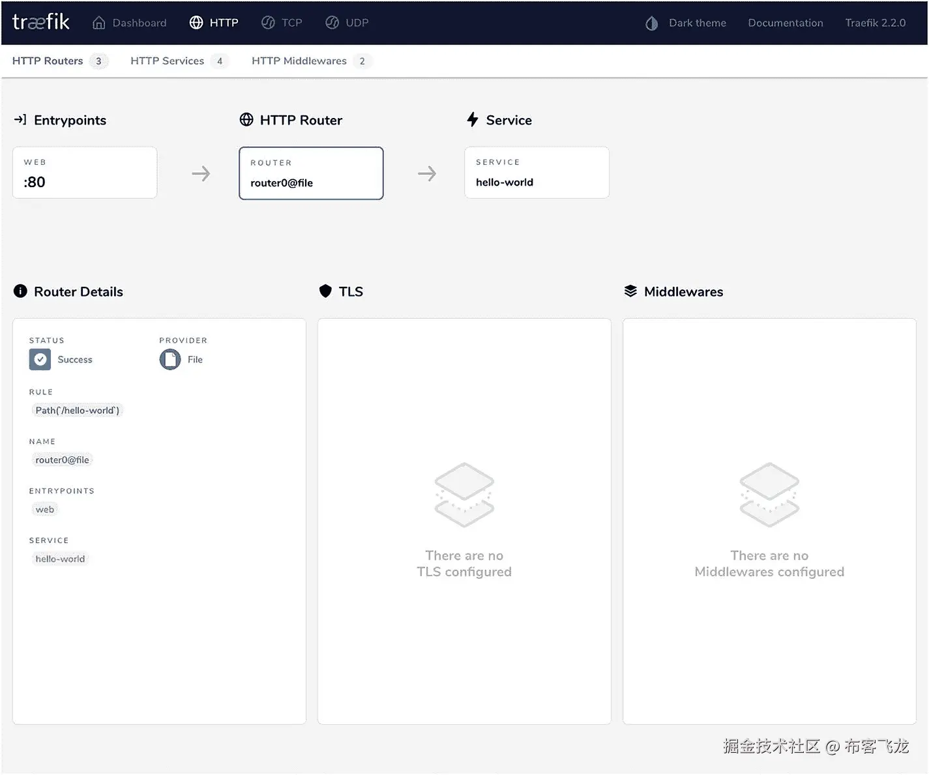This screenshot has width=929, height=775.
Task: Click the empty Middlewares placeholder icon
Action: (769, 495)
